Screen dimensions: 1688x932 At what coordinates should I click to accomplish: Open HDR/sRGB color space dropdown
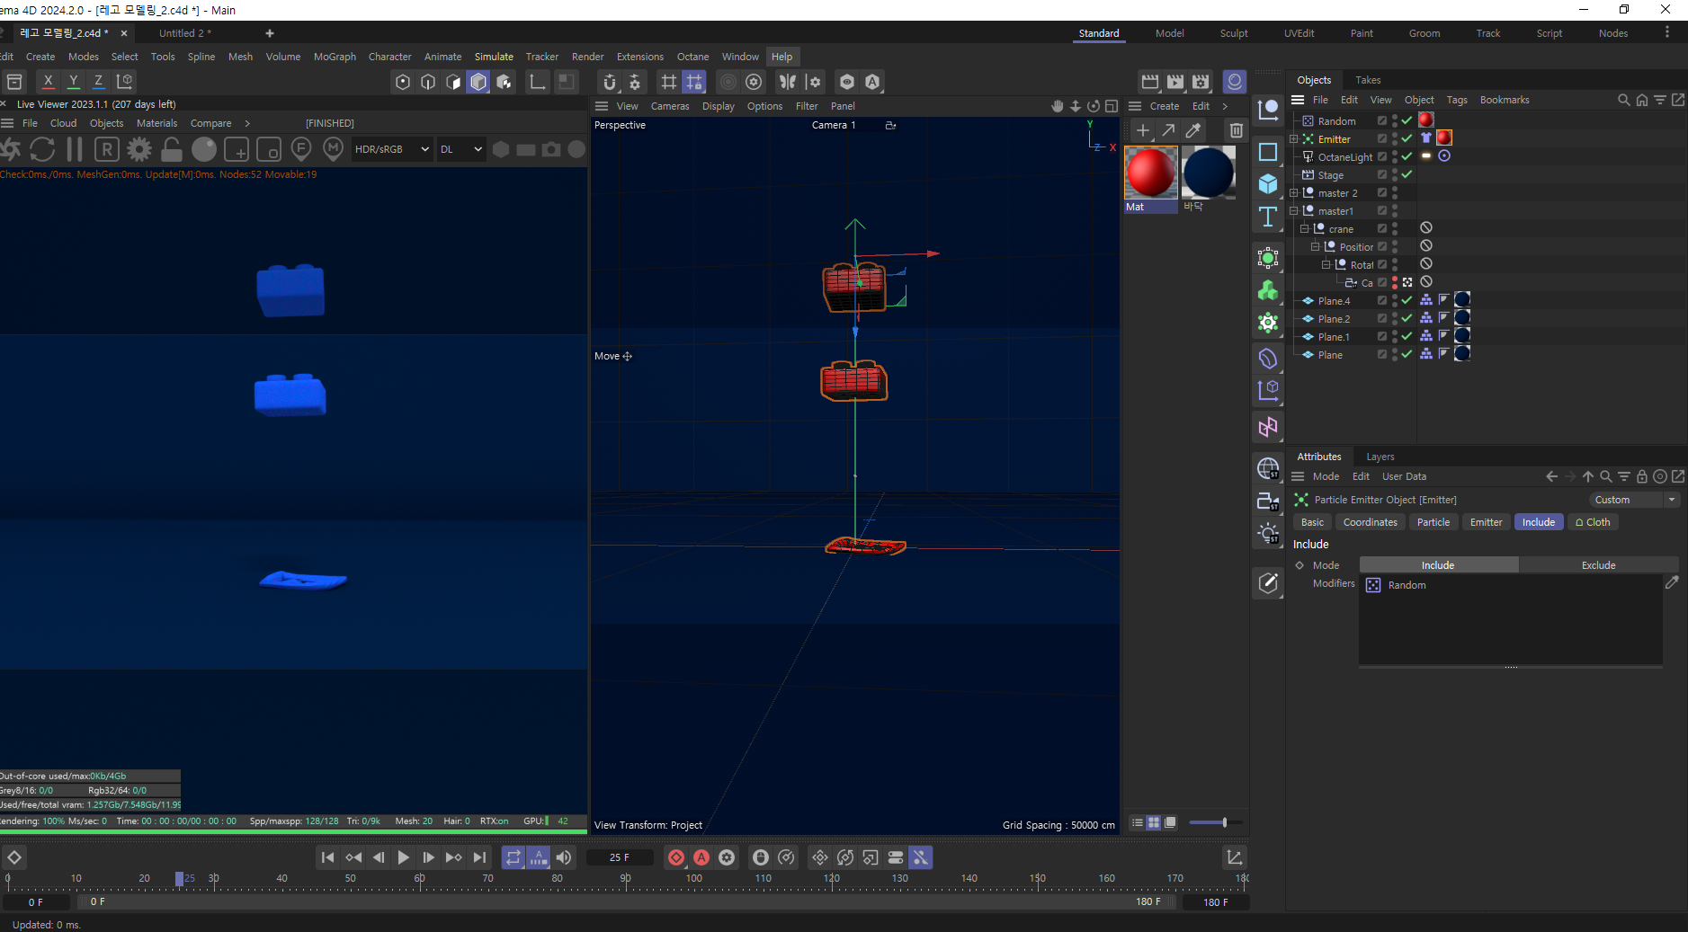point(392,149)
